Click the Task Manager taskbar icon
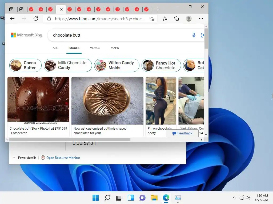The image size is (273, 204). point(178,198)
